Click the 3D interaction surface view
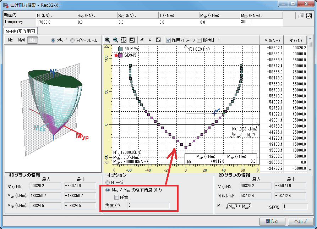This screenshot has height=229, width=317. tap(53, 108)
